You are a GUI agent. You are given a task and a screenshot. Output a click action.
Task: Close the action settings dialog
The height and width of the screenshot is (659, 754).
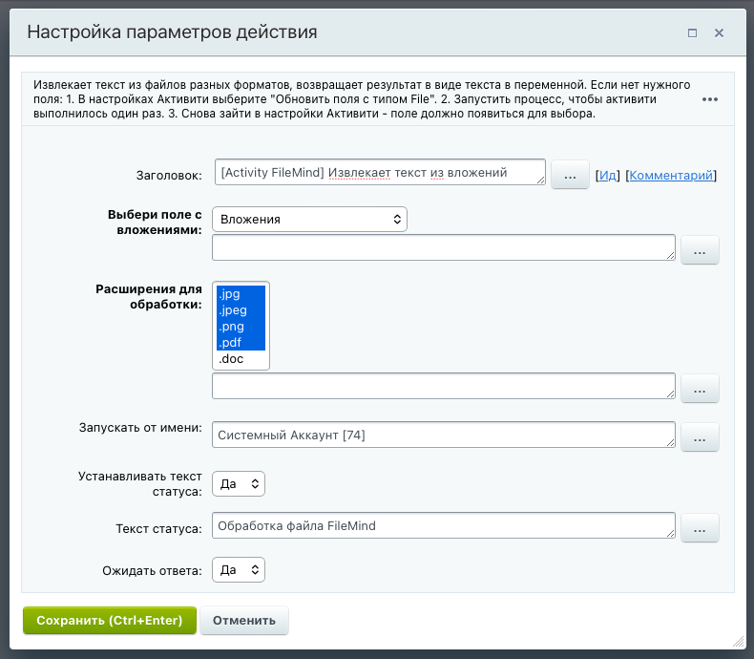[719, 32]
